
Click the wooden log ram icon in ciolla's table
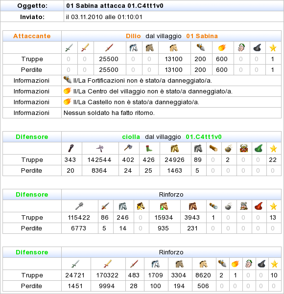[x=213, y=148]
